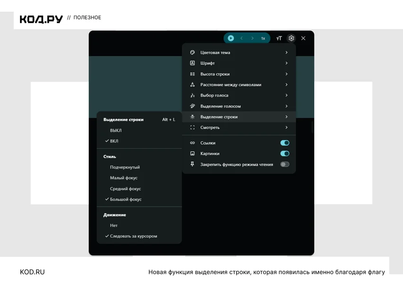Click the spotlight icon beside Выделение строки
The width and height of the screenshot is (403, 286).
tap(192, 117)
